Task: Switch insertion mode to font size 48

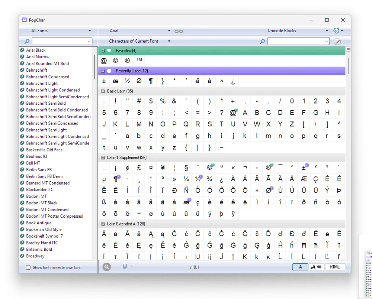Action: point(317,267)
